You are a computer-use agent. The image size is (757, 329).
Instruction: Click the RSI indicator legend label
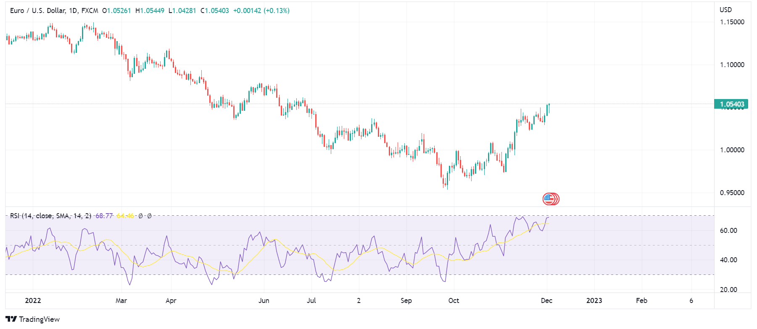[x=50, y=216]
